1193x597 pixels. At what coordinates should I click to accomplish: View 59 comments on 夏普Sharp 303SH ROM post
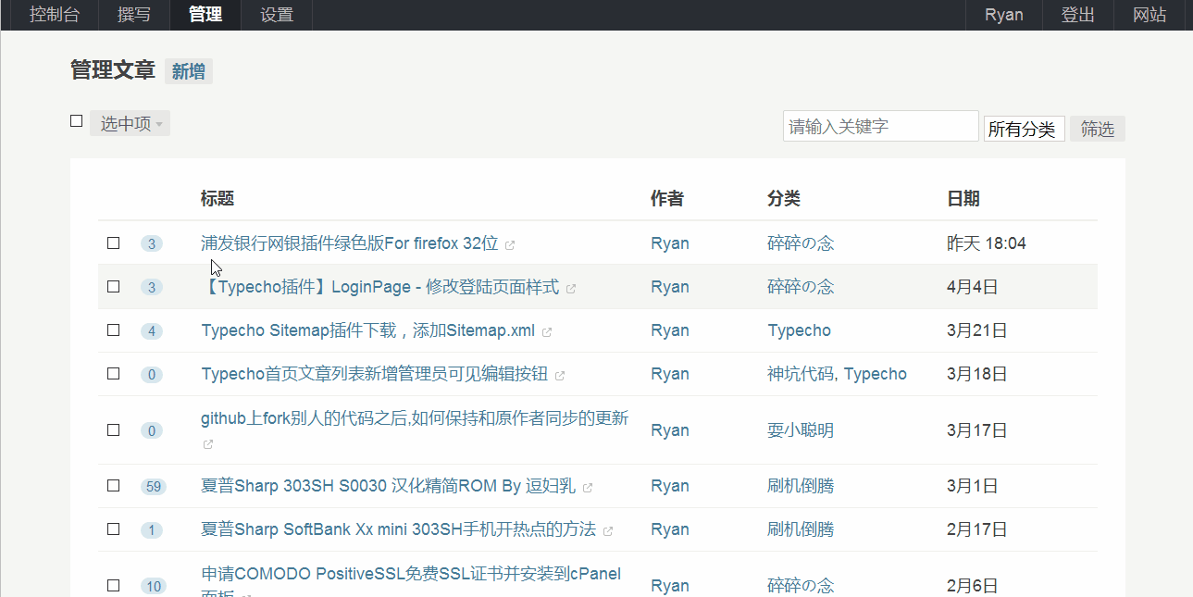pos(154,487)
